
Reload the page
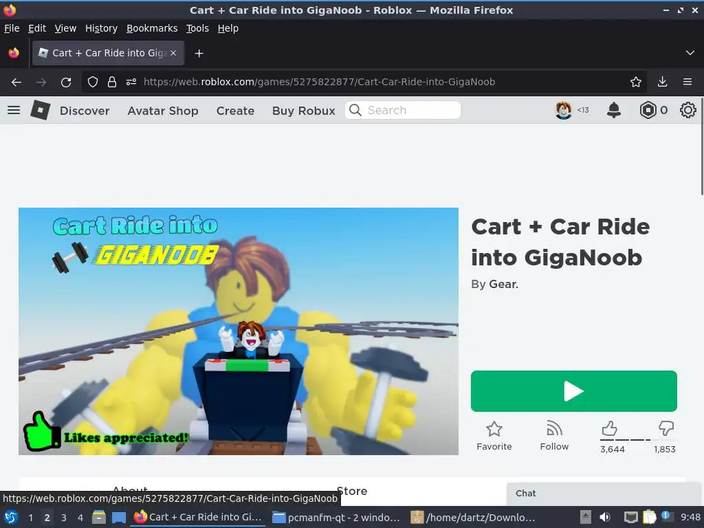(x=66, y=82)
